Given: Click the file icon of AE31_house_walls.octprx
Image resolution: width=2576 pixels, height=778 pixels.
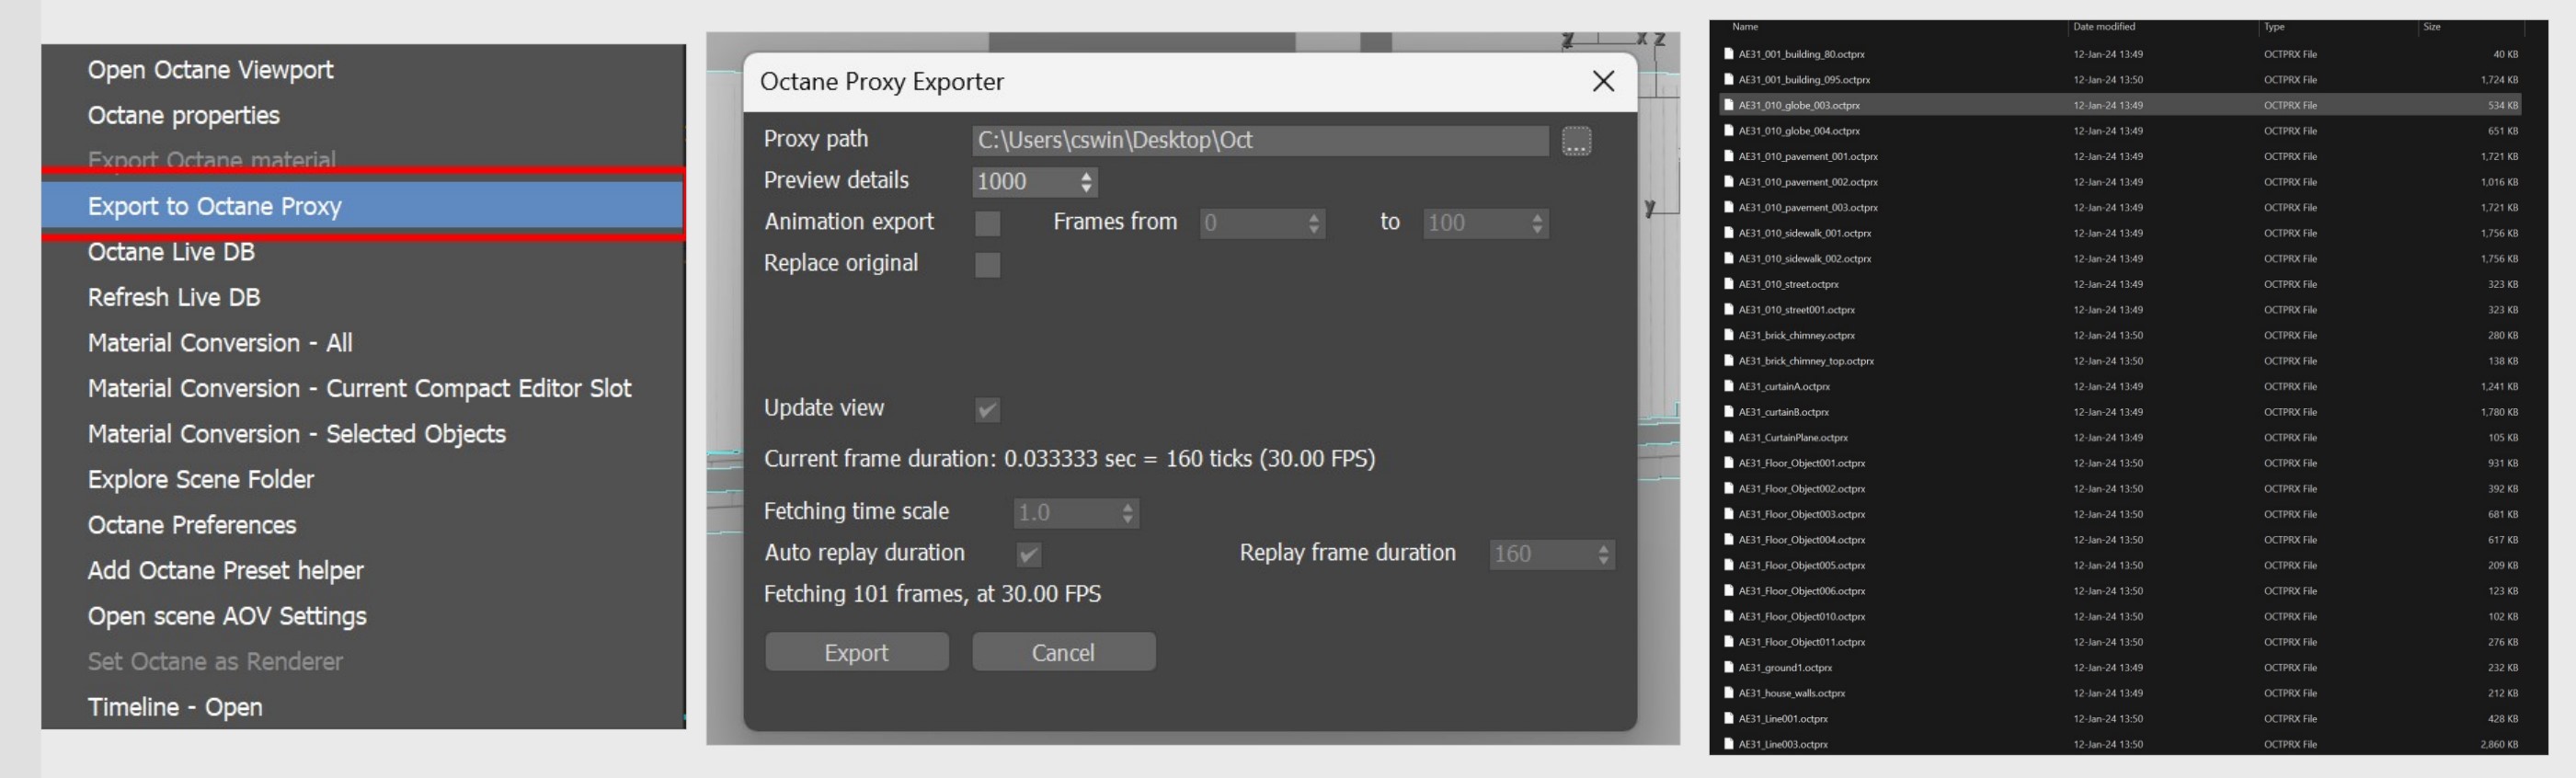Looking at the screenshot, I should click(1729, 693).
